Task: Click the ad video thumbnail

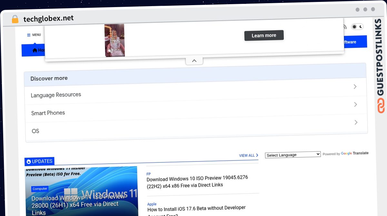Action: tap(114, 40)
